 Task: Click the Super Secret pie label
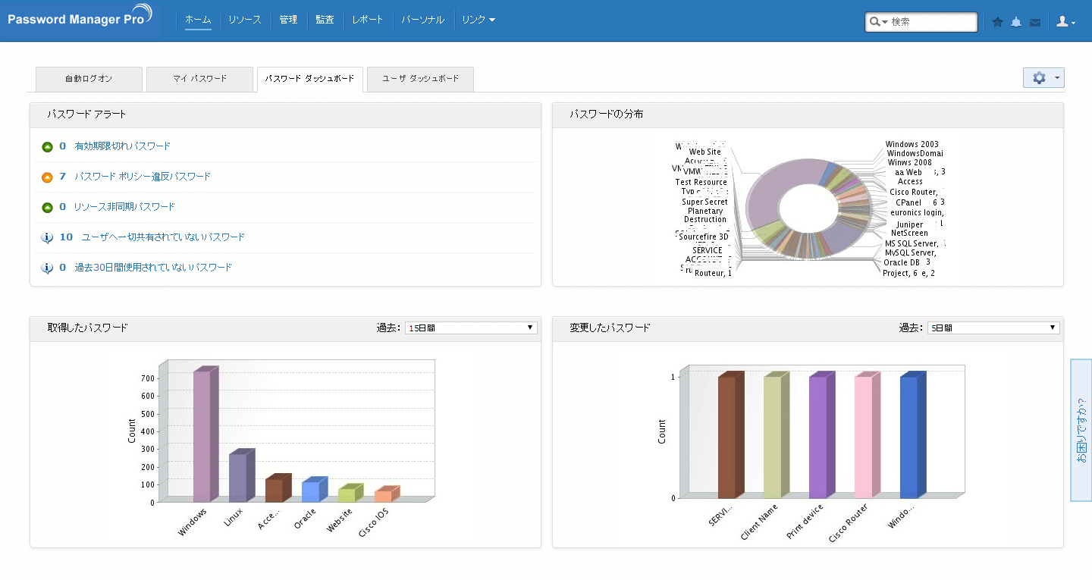pos(704,202)
